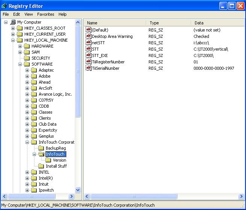
Task: Click tree pane scroll up arrow
Action: click(x=78, y=22)
